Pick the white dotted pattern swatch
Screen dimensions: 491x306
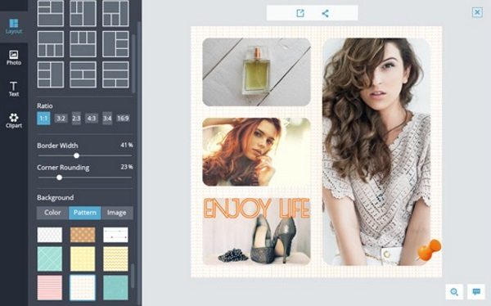click(49, 235)
